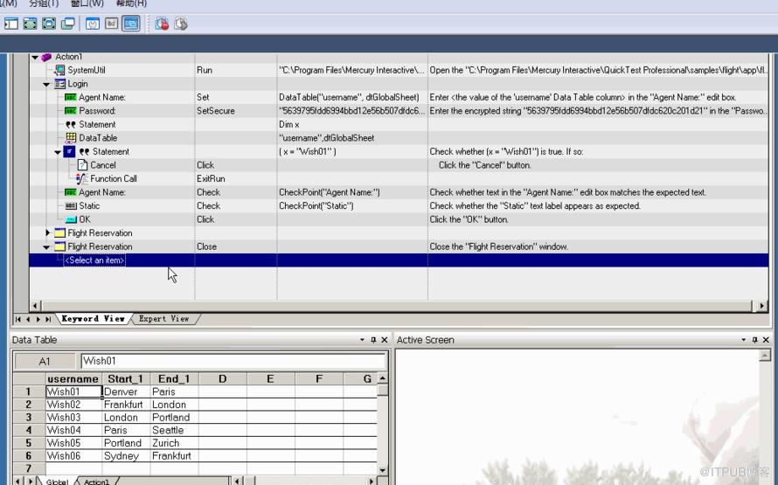
Task: Select the Action1 sheet tab
Action: click(96, 481)
